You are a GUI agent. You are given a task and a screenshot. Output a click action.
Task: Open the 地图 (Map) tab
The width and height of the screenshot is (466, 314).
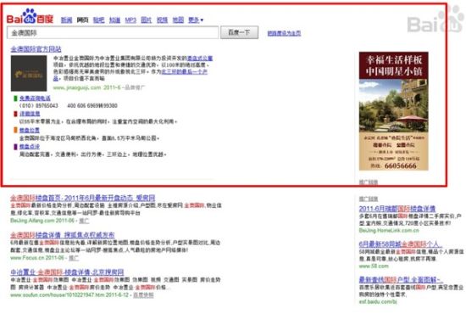178,20
